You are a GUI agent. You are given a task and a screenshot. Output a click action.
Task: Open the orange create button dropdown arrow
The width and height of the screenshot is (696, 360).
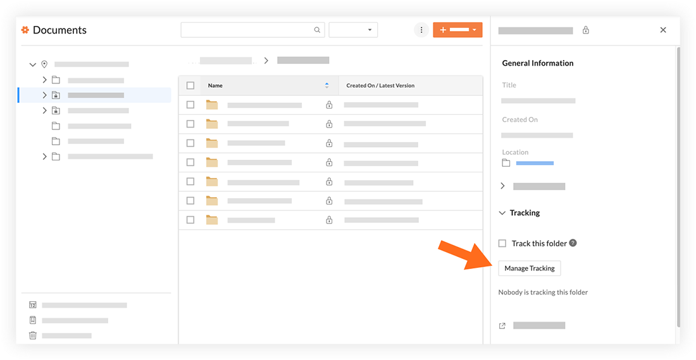tap(475, 30)
